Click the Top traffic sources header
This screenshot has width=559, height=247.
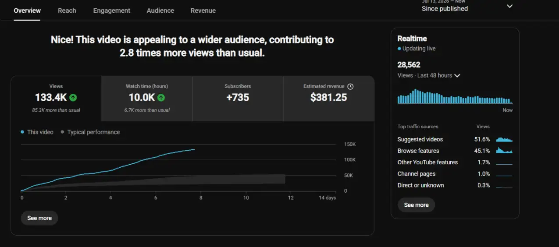[x=418, y=127]
